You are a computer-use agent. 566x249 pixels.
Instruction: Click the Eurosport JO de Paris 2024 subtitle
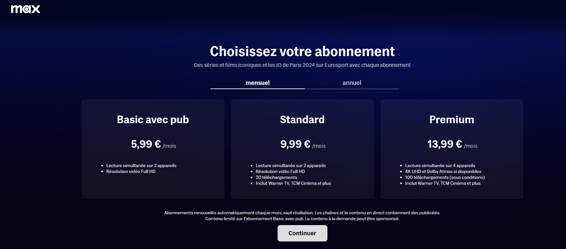302,65
